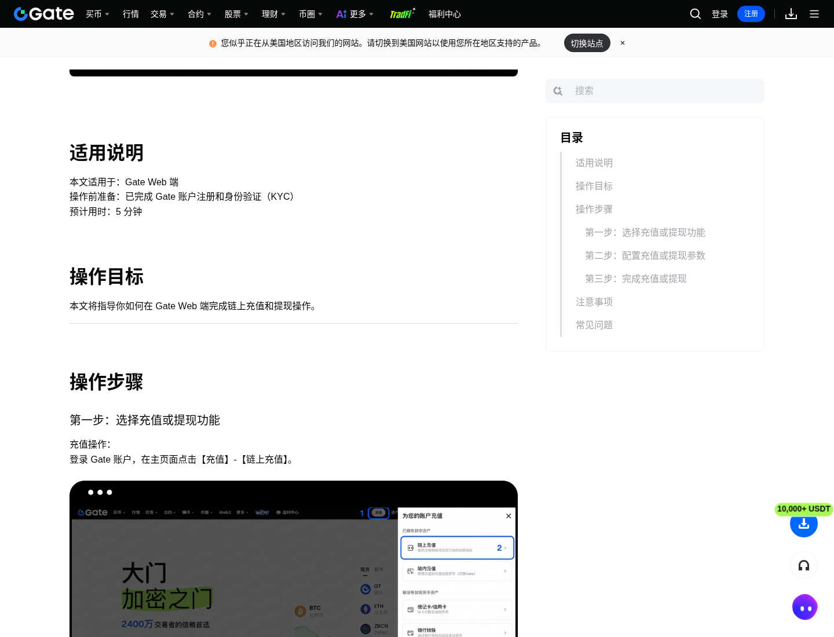Click the 登录 login link
The width and height of the screenshot is (834, 637).
point(720,14)
